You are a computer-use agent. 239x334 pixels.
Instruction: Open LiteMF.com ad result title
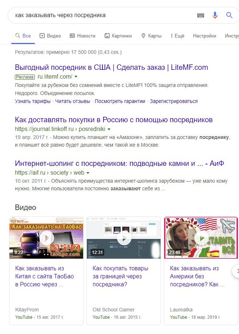click(x=112, y=67)
